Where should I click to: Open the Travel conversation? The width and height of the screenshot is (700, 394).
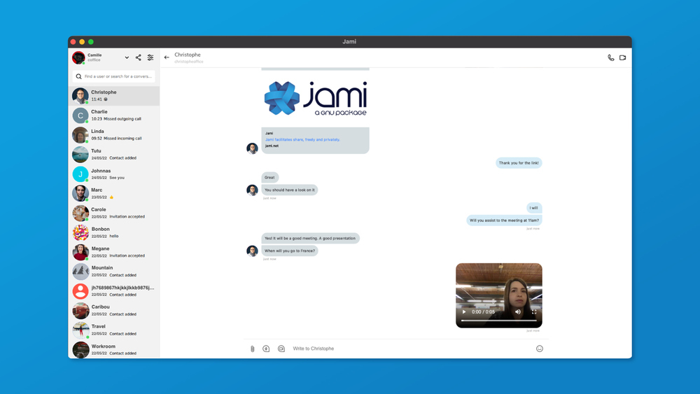click(x=114, y=330)
